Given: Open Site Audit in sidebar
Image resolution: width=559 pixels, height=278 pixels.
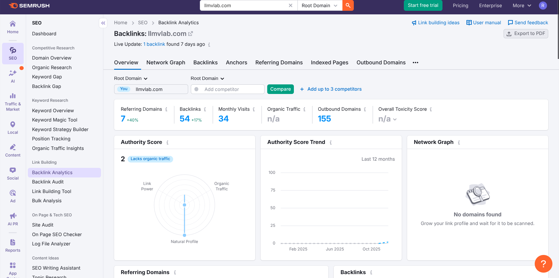Looking at the screenshot, I should 43,225.
